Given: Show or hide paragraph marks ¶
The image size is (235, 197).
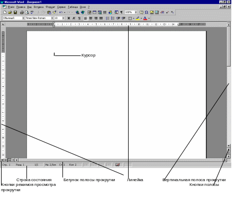Looking at the screenshot, I should tap(121, 12).
